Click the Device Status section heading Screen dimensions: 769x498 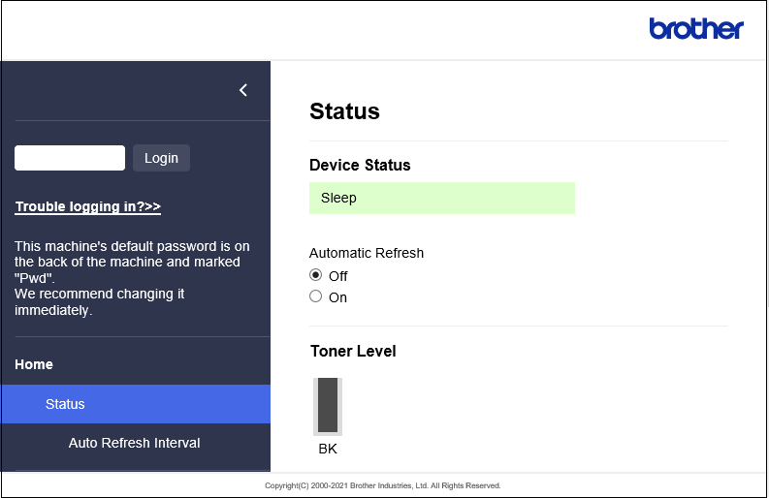pos(360,165)
